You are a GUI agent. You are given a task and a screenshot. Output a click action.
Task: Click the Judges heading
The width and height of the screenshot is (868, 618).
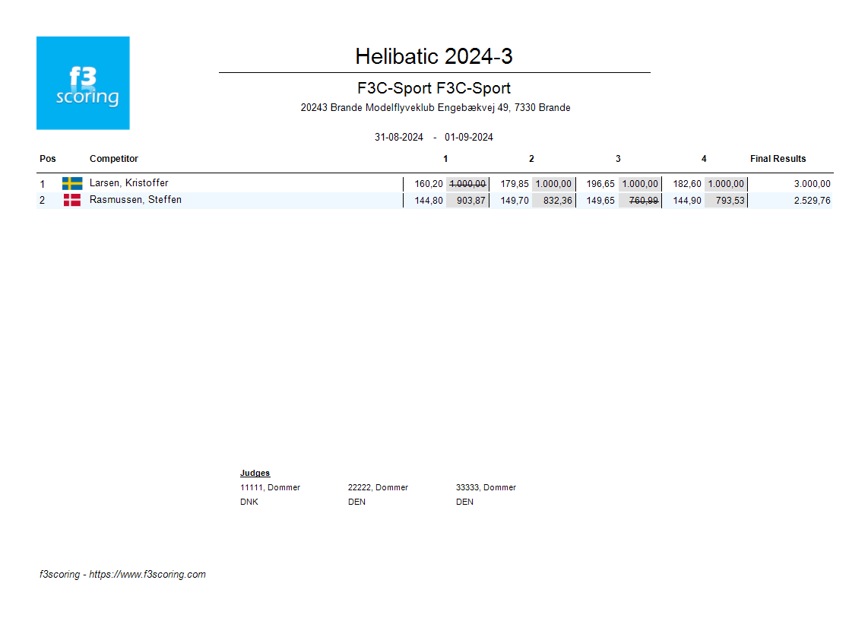[255, 473]
